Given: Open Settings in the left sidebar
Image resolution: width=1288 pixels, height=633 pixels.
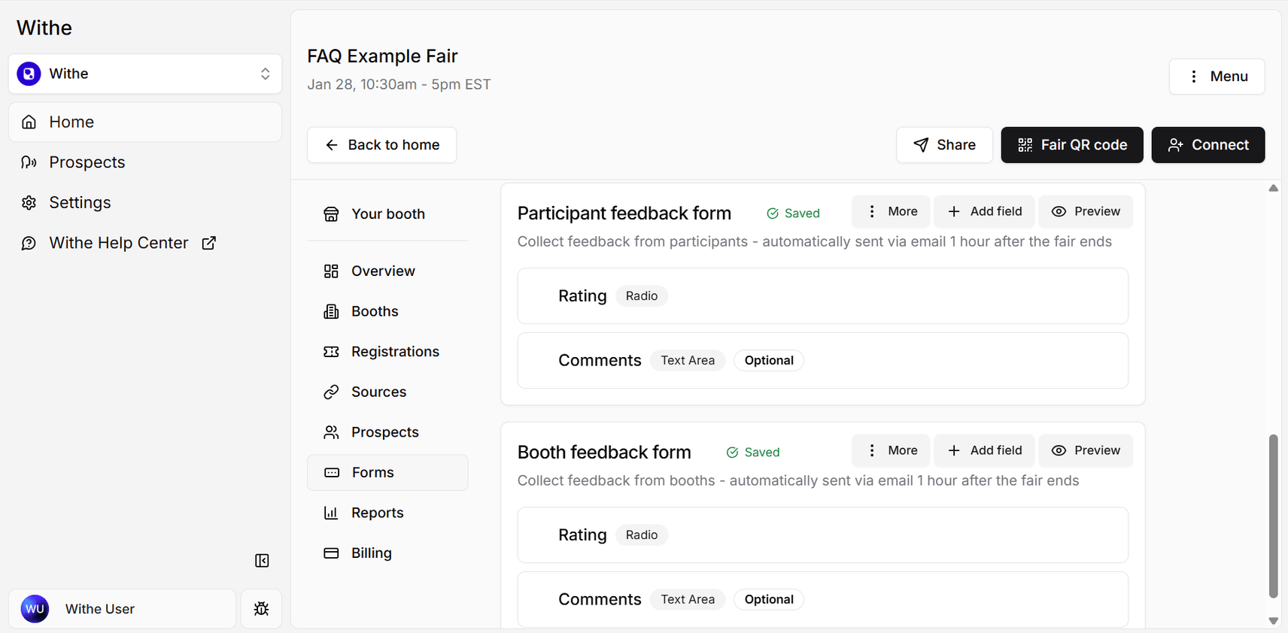Looking at the screenshot, I should click(x=144, y=202).
